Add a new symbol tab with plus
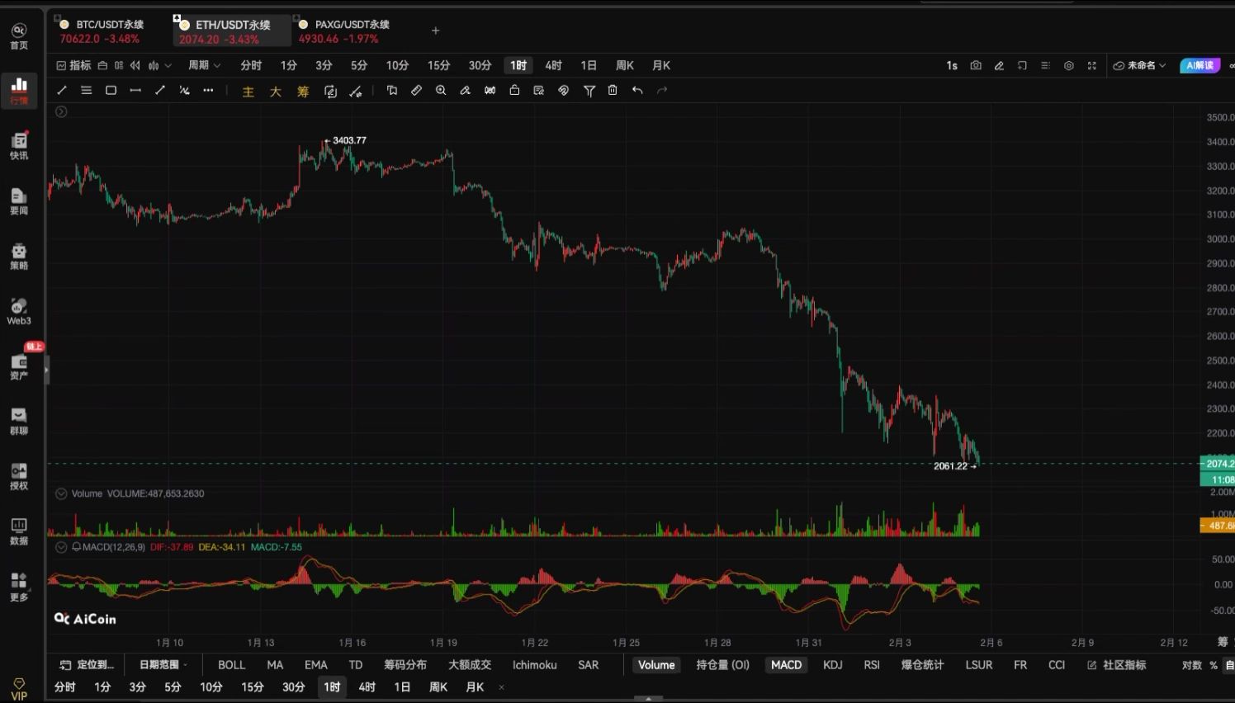This screenshot has width=1235, height=703. click(x=436, y=31)
